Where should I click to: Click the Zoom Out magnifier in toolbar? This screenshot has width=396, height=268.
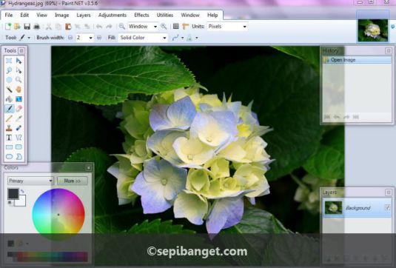click(x=122, y=26)
